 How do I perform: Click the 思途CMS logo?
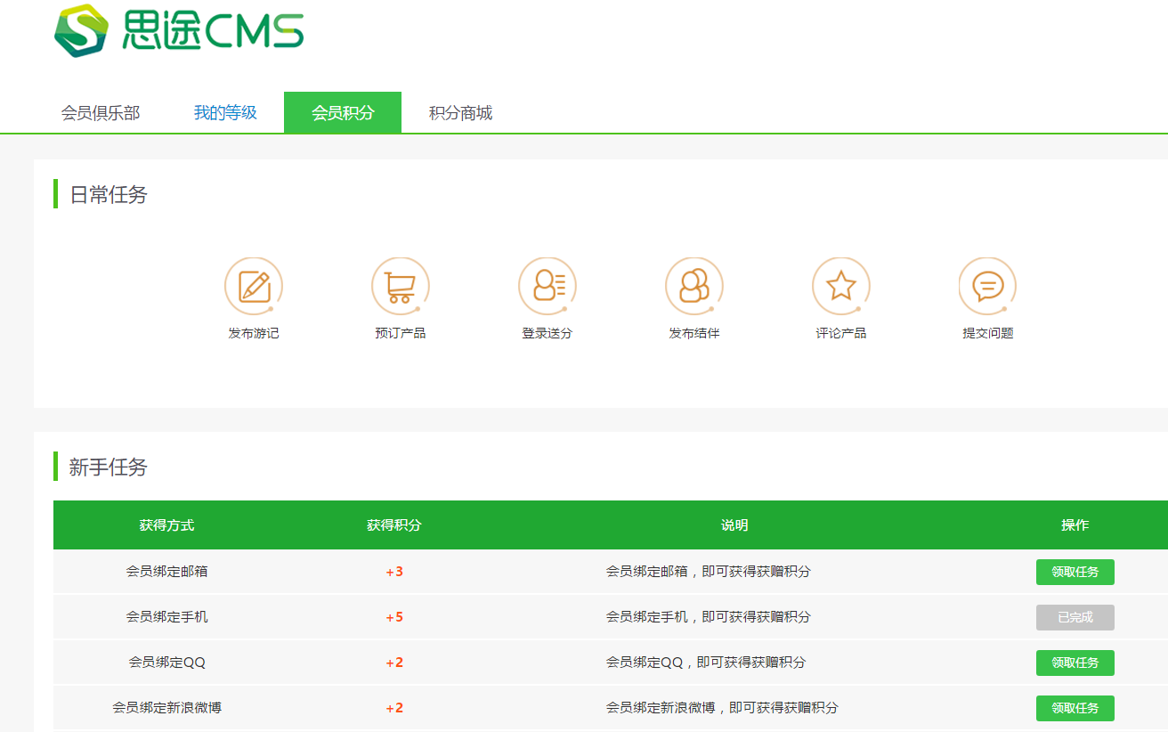(x=179, y=32)
